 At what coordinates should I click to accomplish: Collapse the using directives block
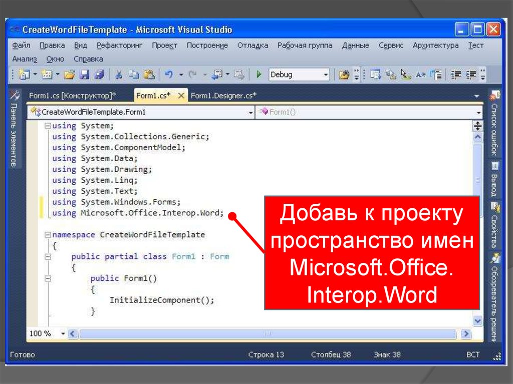[47, 126]
